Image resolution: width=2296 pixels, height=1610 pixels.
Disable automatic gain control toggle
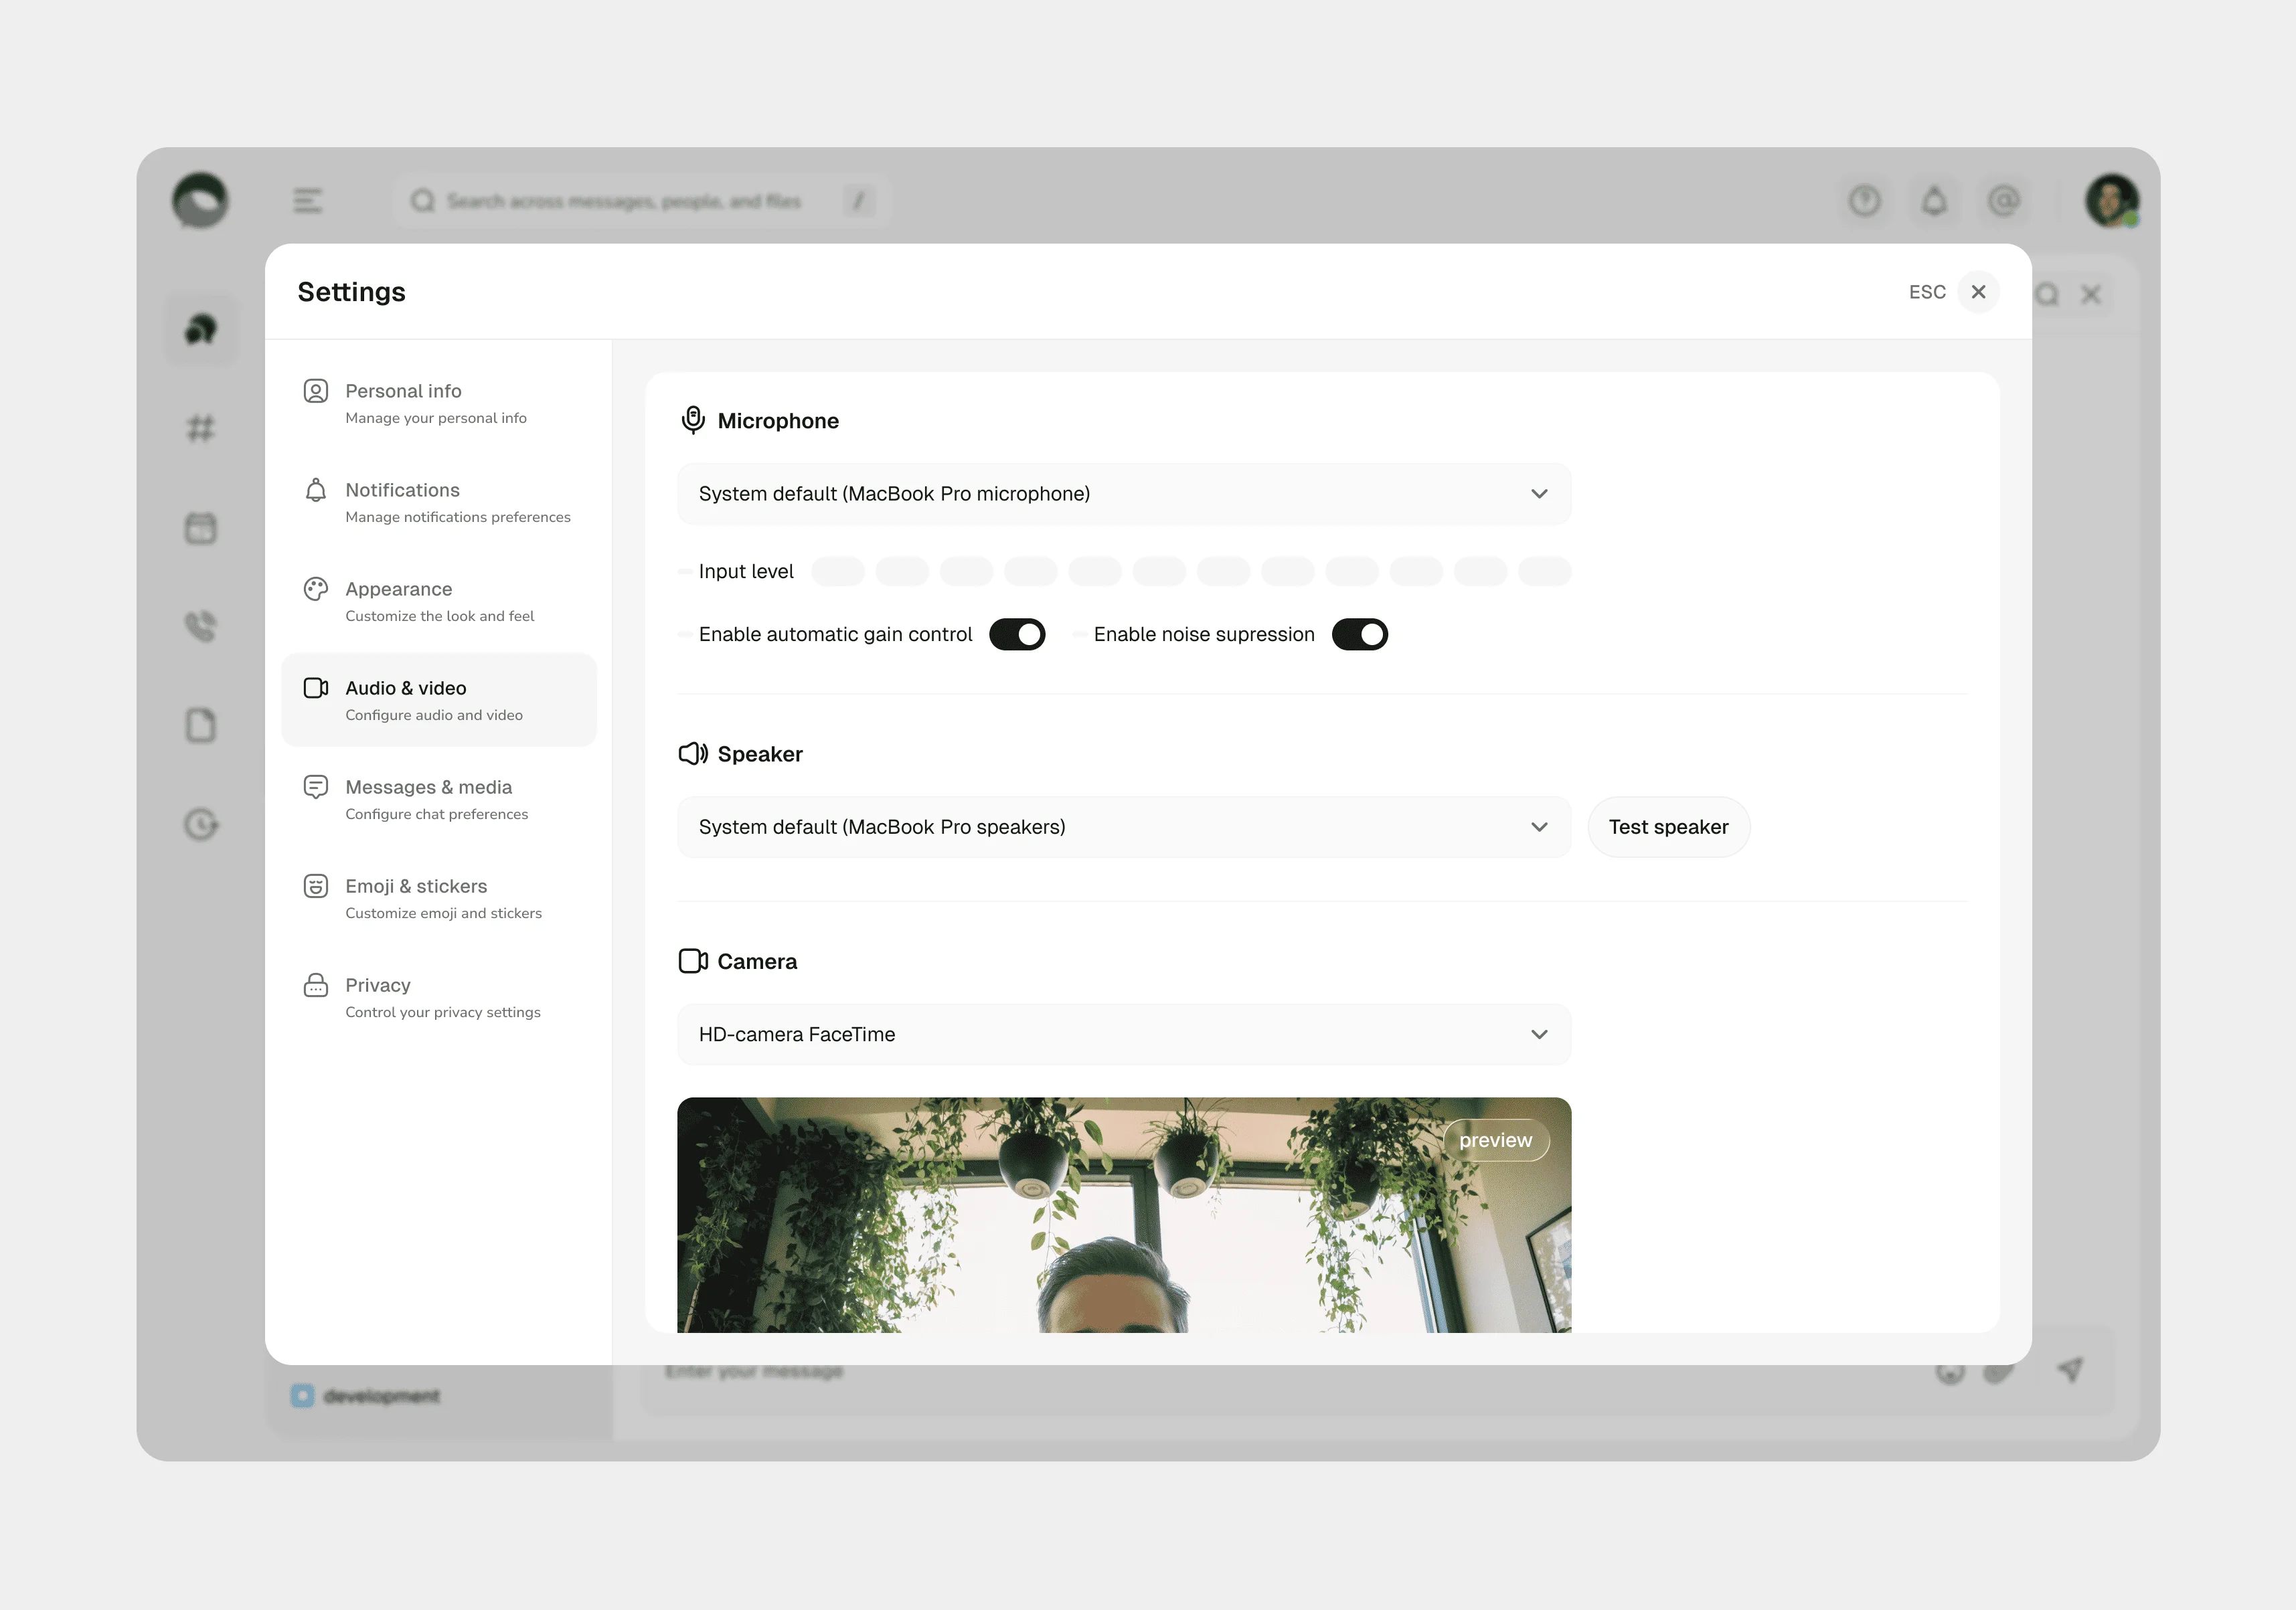tap(1017, 634)
